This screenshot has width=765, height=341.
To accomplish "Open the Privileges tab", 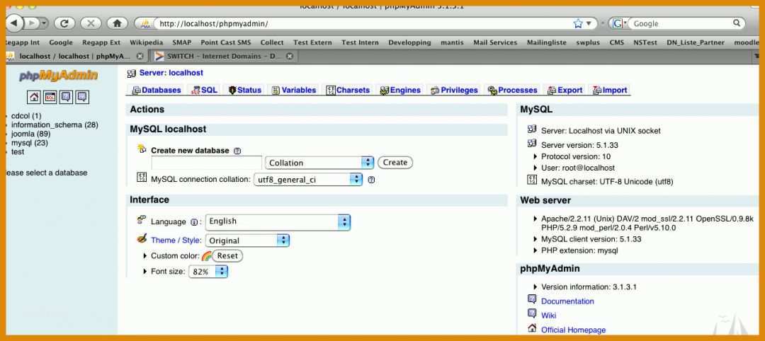I will click(454, 90).
